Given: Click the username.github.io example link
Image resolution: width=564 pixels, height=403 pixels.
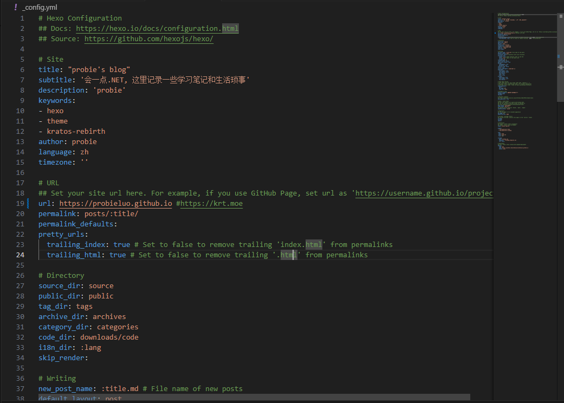Looking at the screenshot, I should tap(424, 193).
